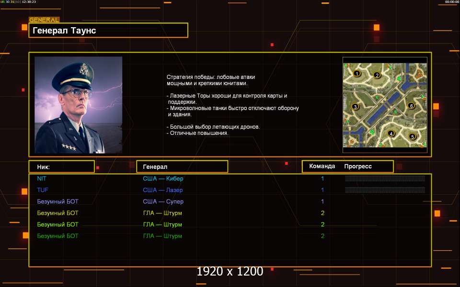Select start position 4 on the map
Image resolution: width=460 pixels, height=287 pixels.
391,133
